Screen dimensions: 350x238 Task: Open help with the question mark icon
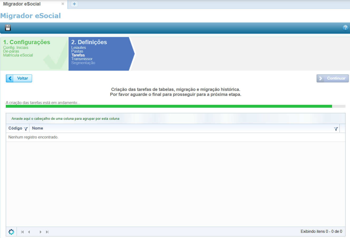pos(345,28)
